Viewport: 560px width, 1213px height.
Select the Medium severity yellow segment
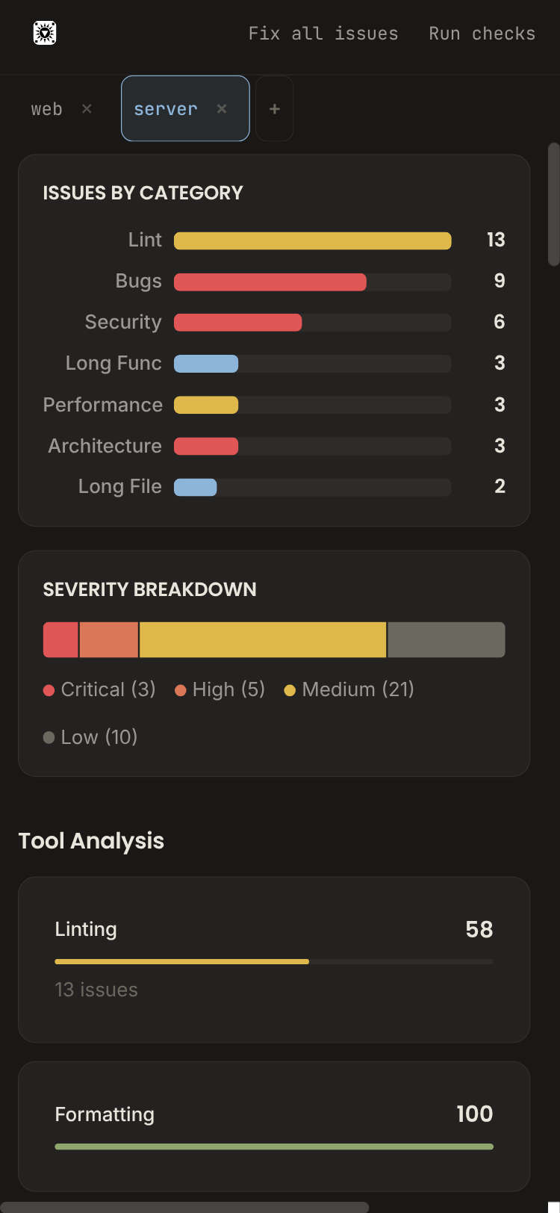(x=263, y=640)
